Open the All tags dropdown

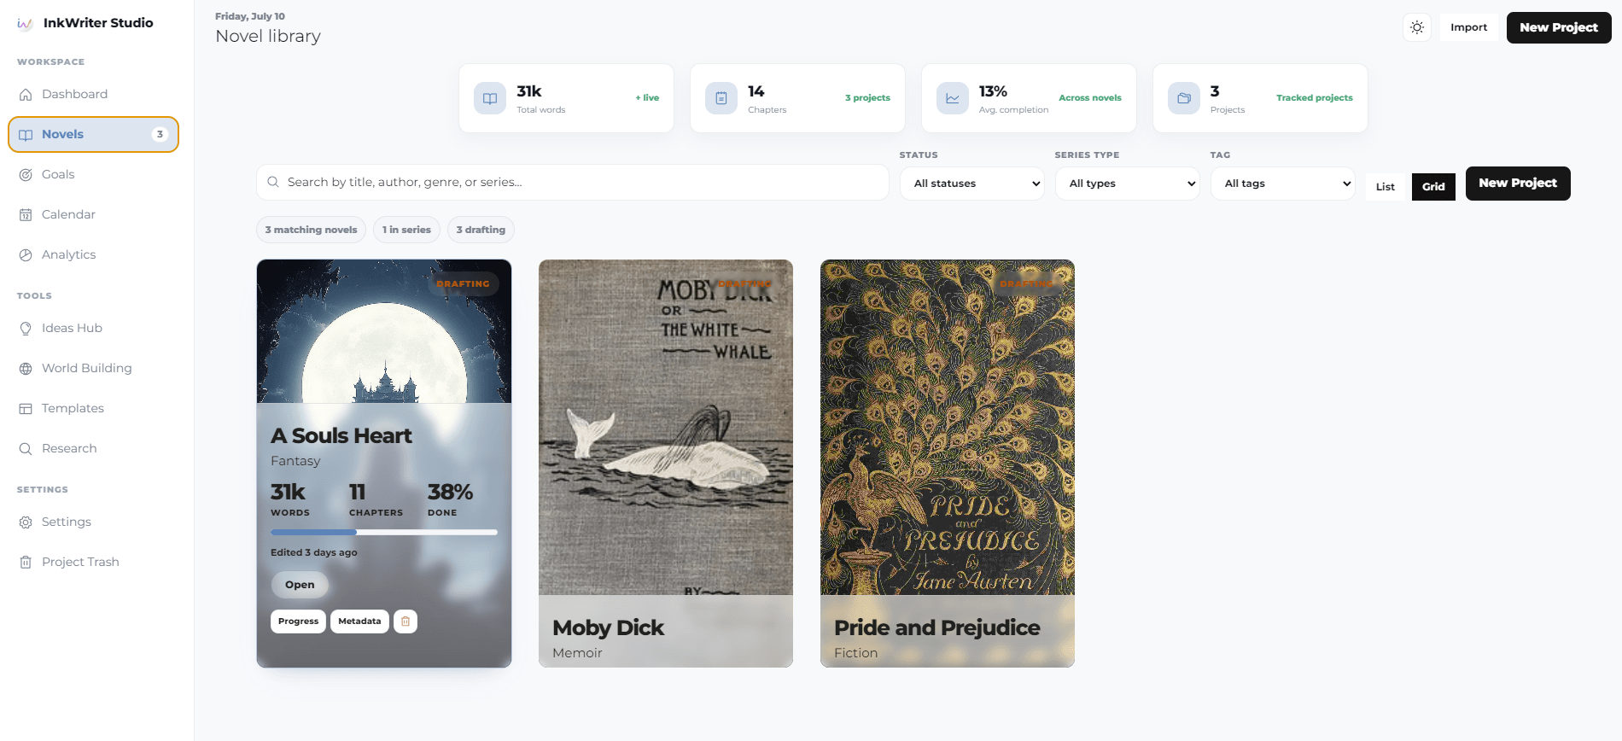1283,184
